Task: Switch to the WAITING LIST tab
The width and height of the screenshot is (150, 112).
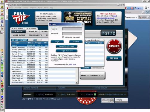Action: pyautogui.click(x=97, y=68)
